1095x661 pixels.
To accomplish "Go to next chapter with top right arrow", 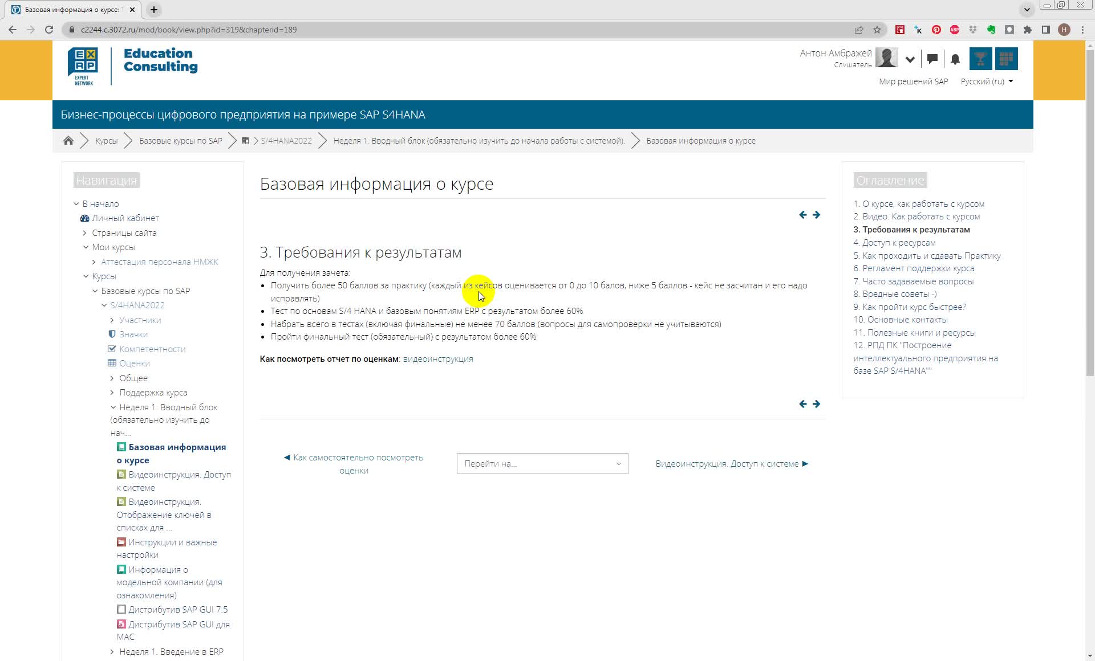I will (x=816, y=215).
